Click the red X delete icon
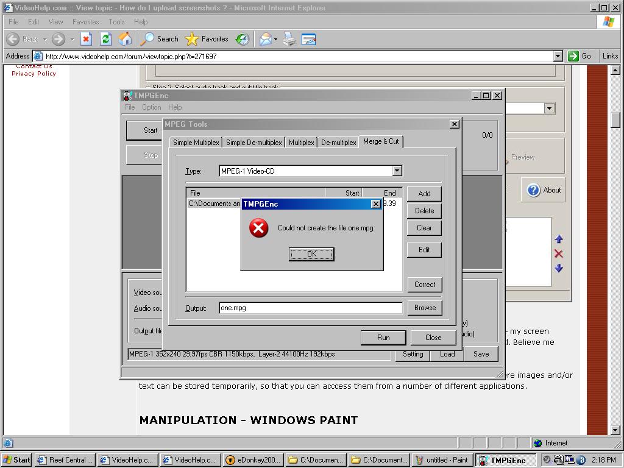Image resolution: width=624 pixels, height=468 pixels. tap(559, 253)
